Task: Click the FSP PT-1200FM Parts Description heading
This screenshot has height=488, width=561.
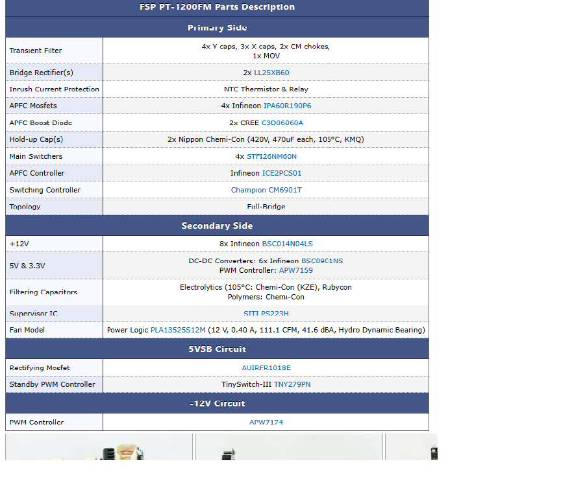Action: 217,7
